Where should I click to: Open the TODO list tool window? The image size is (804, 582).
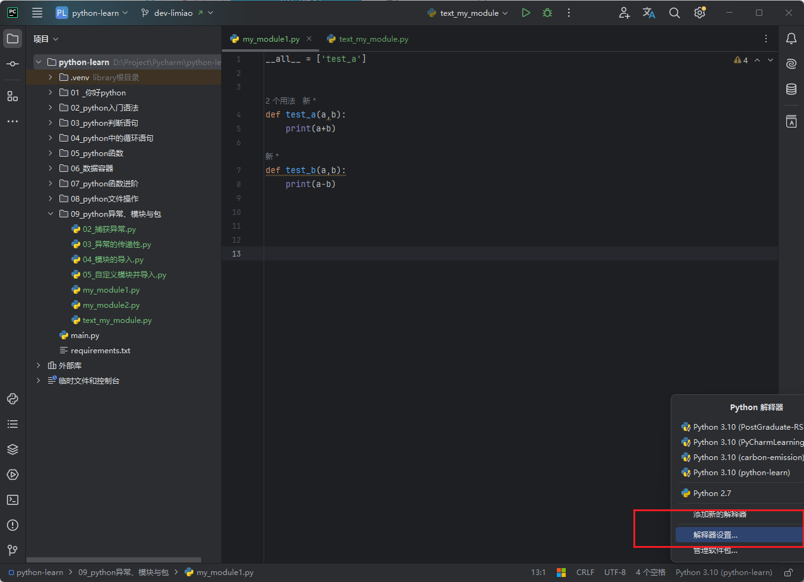pos(13,424)
